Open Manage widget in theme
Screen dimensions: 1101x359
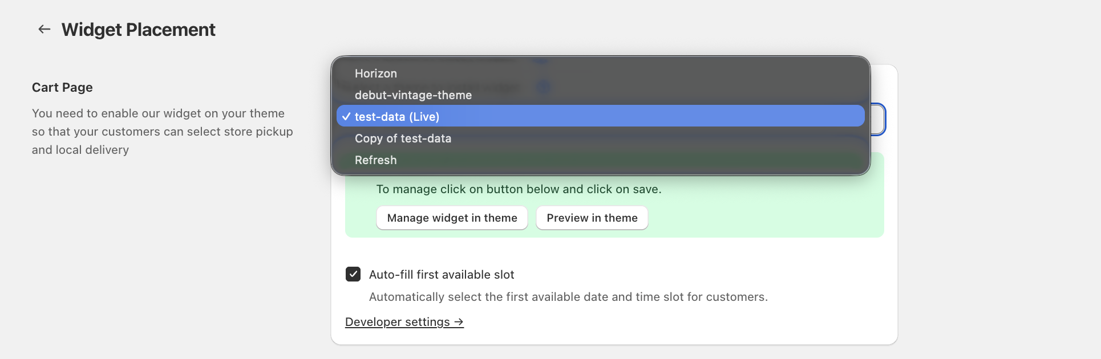pos(452,218)
